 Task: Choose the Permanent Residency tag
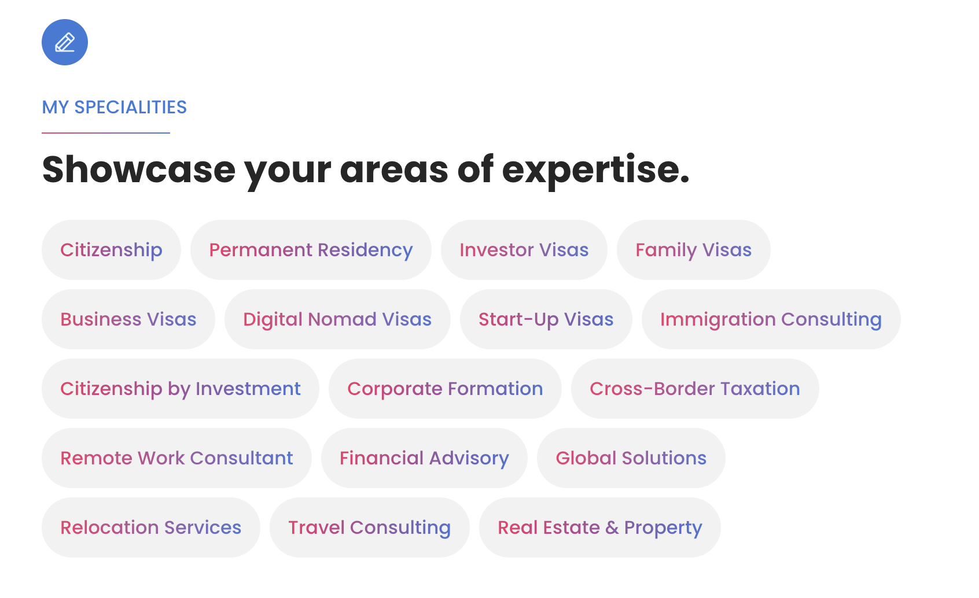click(x=311, y=250)
